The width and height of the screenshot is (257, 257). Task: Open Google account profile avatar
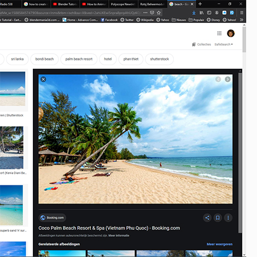point(231,33)
